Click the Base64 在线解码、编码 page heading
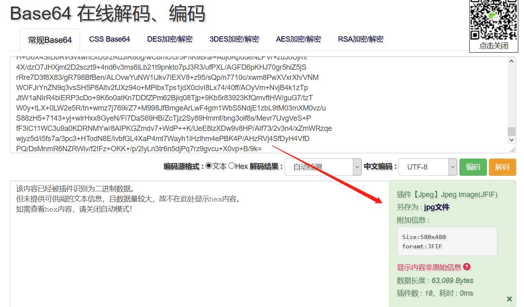Viewport: 524px width, 307px height. tap(107, 13)
